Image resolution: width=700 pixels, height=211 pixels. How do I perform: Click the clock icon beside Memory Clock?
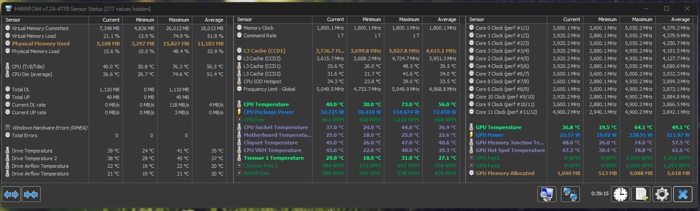pos(239,28)
